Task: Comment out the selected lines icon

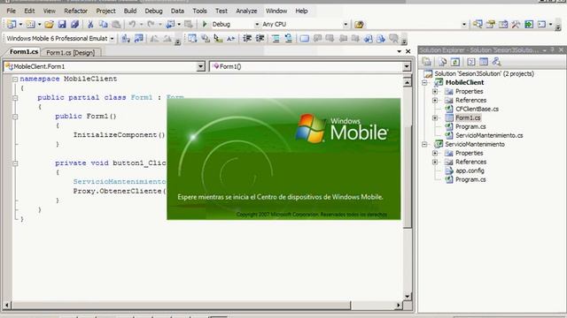Action: 276,38
